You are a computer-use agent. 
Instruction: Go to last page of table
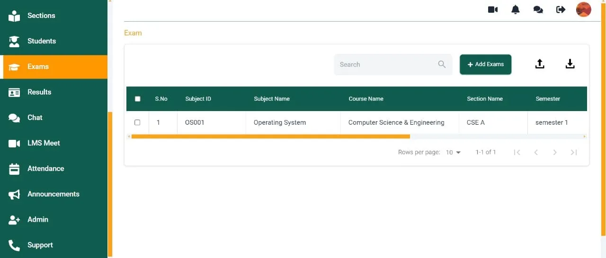coord(574,152)
